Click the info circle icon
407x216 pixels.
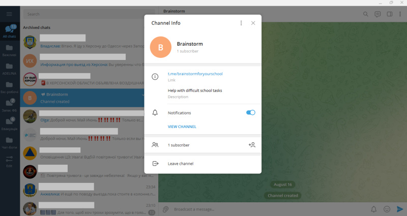tap(155, 77)
